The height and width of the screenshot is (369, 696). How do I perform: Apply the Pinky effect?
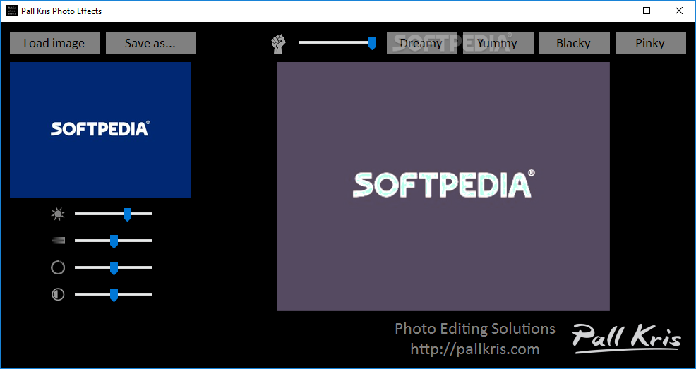pyautogui.click(x=651, y=43)
